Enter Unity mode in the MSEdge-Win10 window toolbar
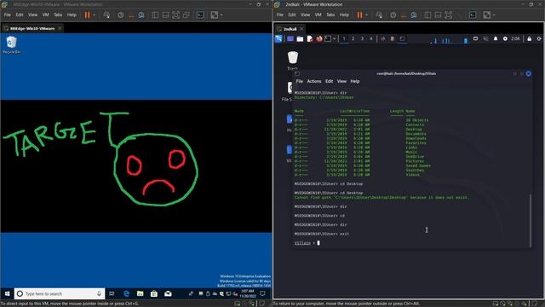The height and width of the screenshot is (307, 545). [x=186, y=15]
